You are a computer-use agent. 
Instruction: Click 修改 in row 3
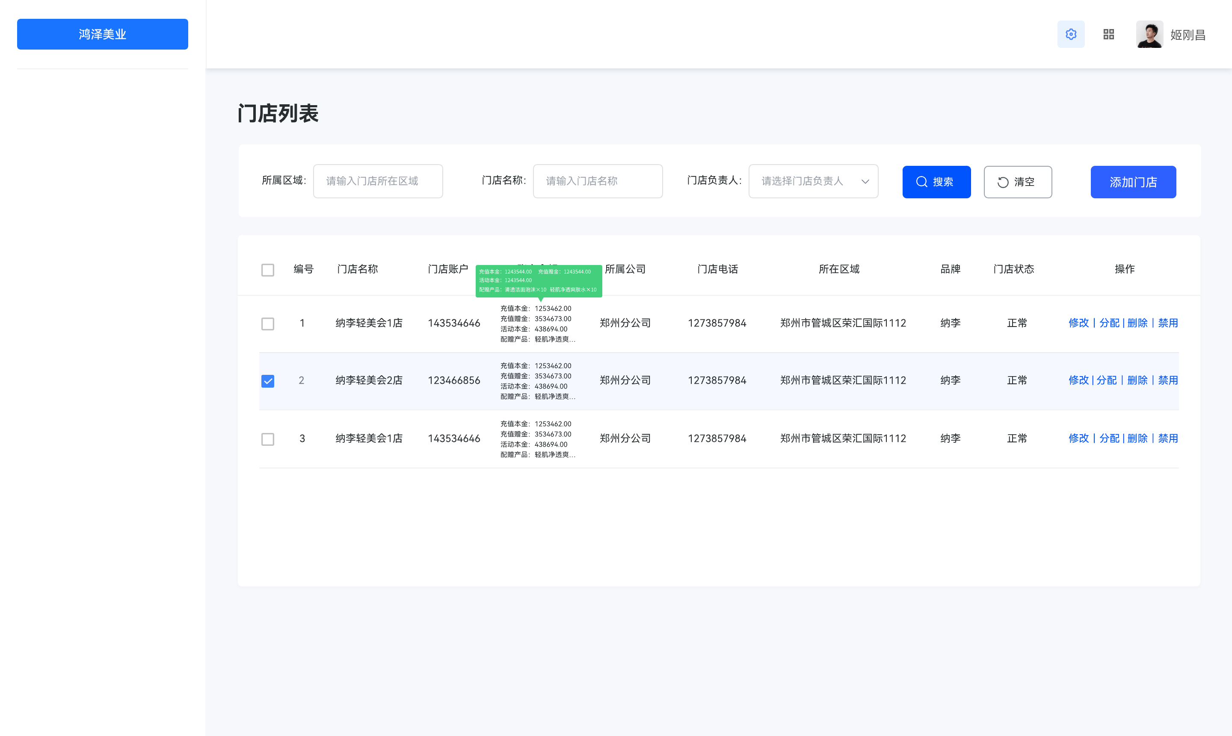[1078, 439]
